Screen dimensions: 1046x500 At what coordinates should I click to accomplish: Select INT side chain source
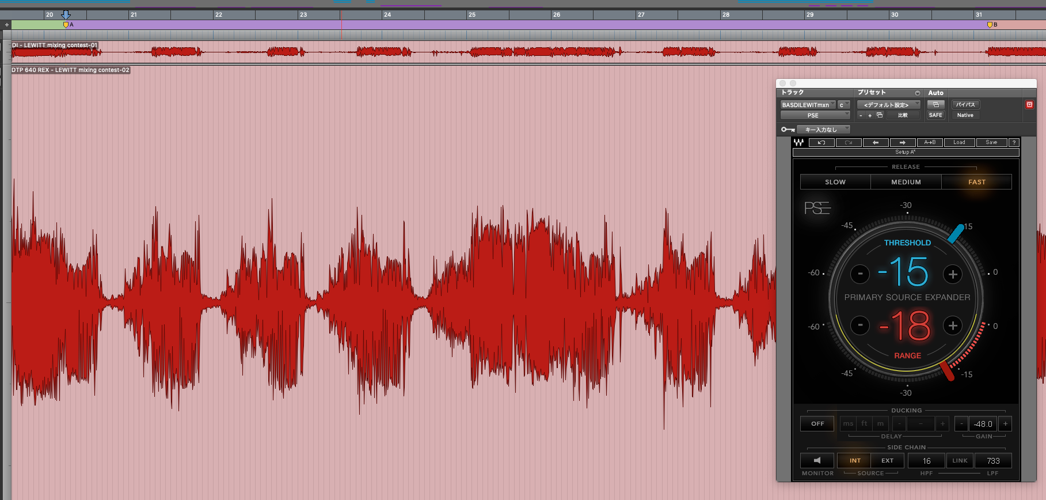pyautogui.click(x=855, y=460)
